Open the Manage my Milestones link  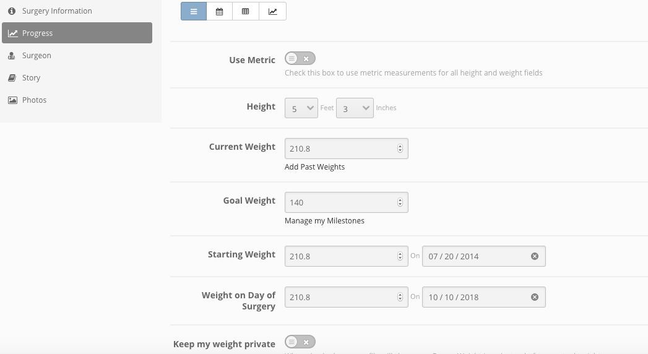click(x=324, y=220)
